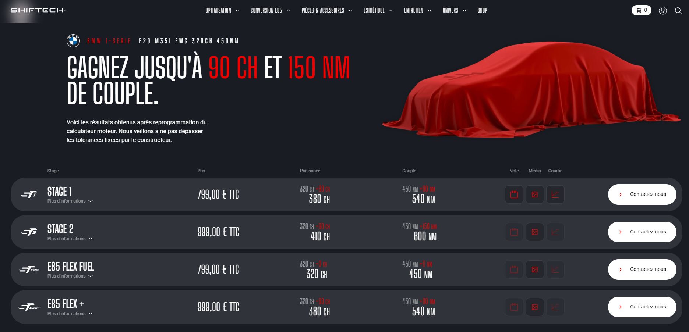Click the E85 Flex Fuel title
The width and height of the screenshot is (689, 332).
point(71,267)
